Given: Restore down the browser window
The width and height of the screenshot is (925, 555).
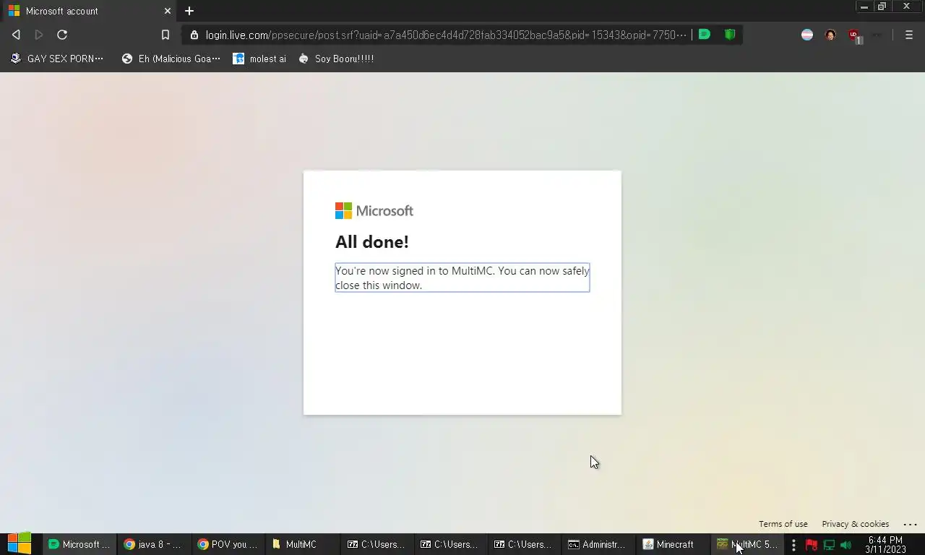Looking at the screenshot, I should 882,7.
